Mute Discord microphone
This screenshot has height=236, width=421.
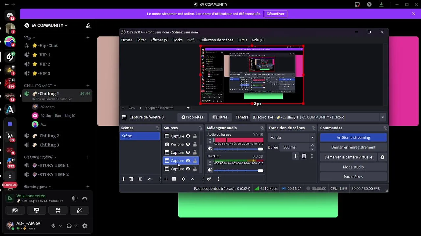[x=53, y=226]
